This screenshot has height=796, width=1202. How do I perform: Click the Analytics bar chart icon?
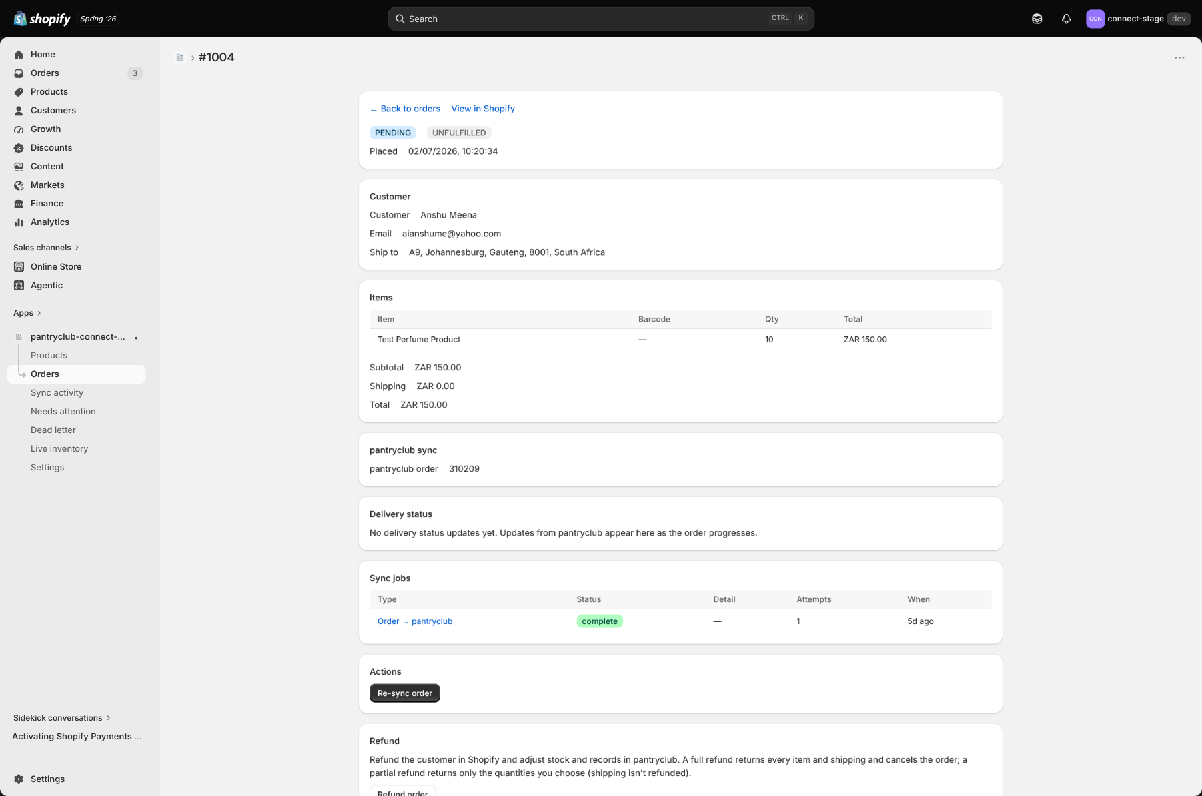pyautogui.click(x=19, y=222)
